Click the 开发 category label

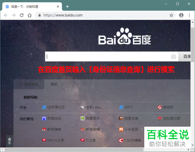click(x=23, y=108)
